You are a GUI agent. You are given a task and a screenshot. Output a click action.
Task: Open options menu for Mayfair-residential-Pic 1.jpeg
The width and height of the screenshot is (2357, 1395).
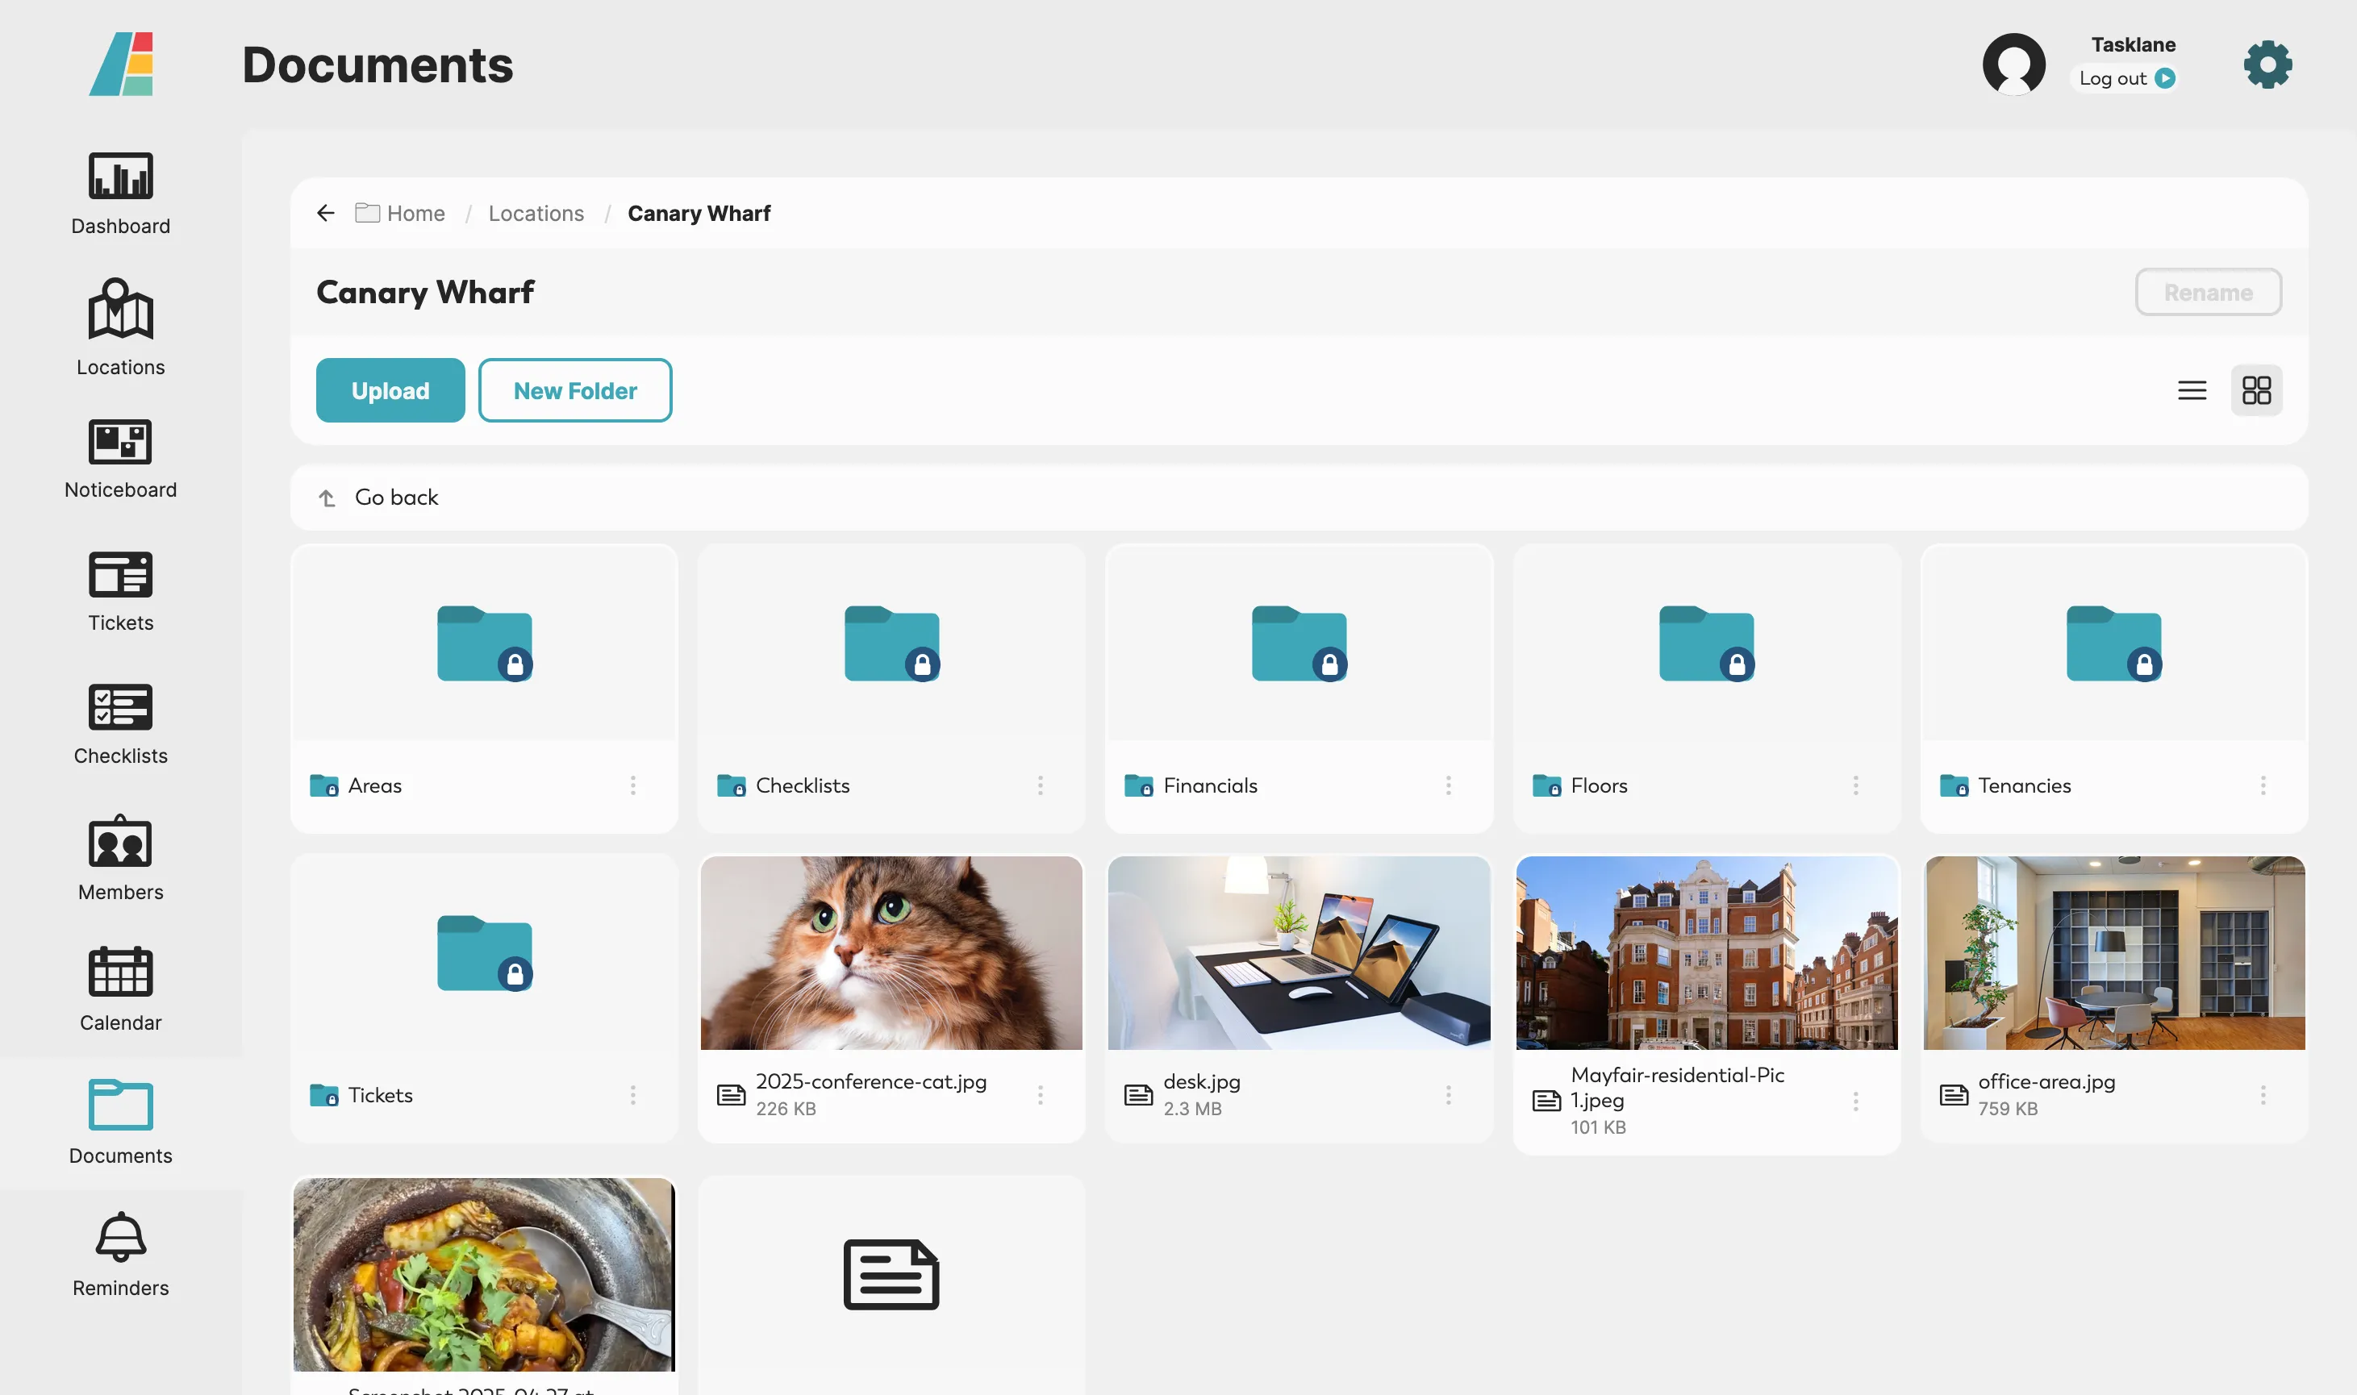coord(1855,1101)
